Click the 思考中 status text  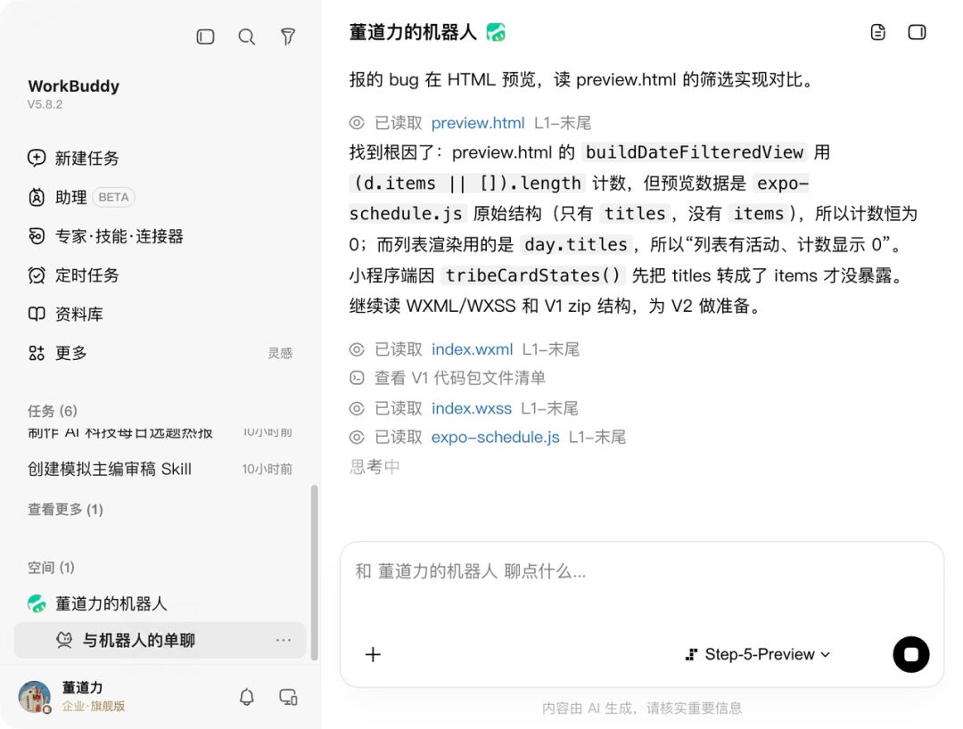[374, 467]
